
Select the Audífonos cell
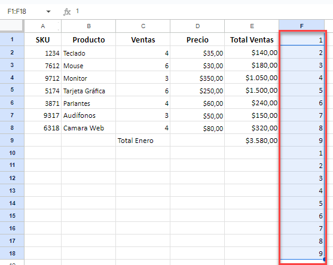[88, 115]
